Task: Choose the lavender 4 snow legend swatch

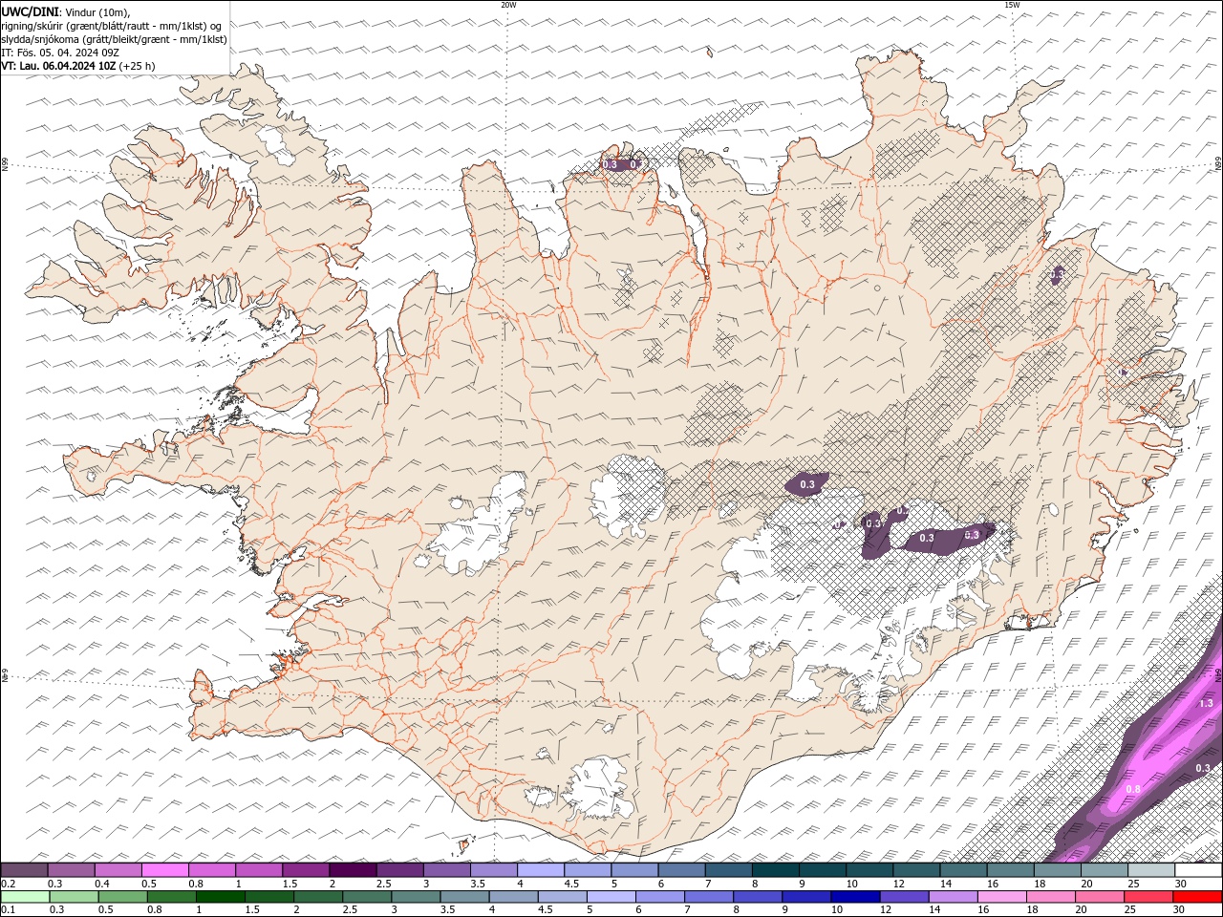Action: (542, 870)
